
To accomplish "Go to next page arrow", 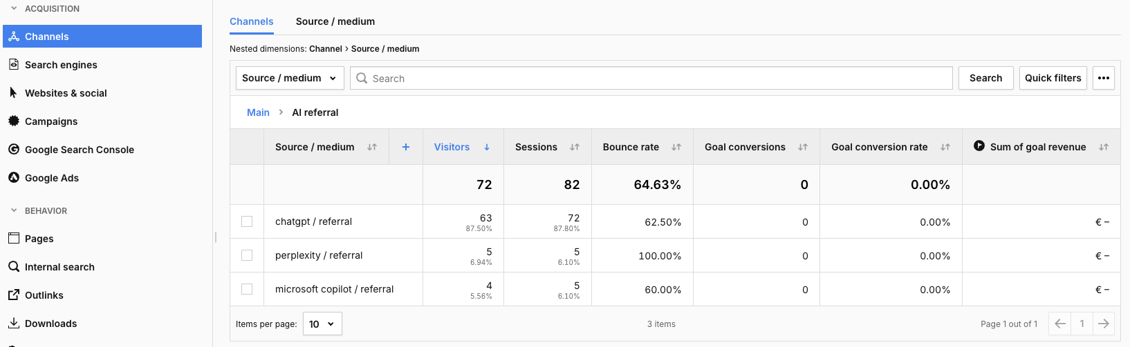I will point(1104,324).
